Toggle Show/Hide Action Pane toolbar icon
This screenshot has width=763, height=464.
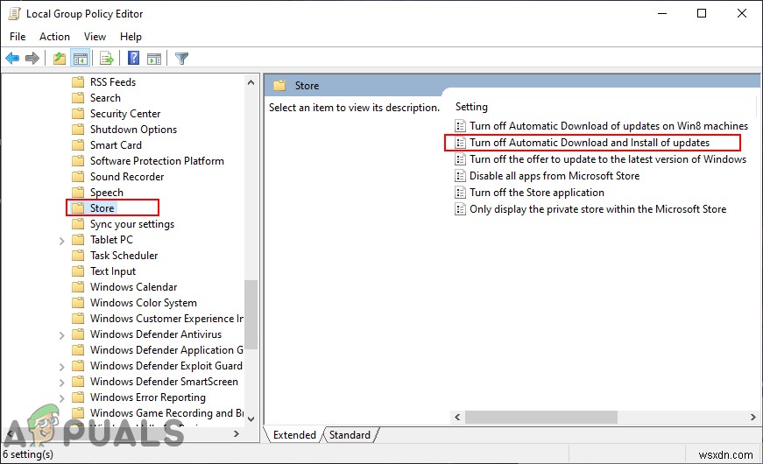(154, 59)
